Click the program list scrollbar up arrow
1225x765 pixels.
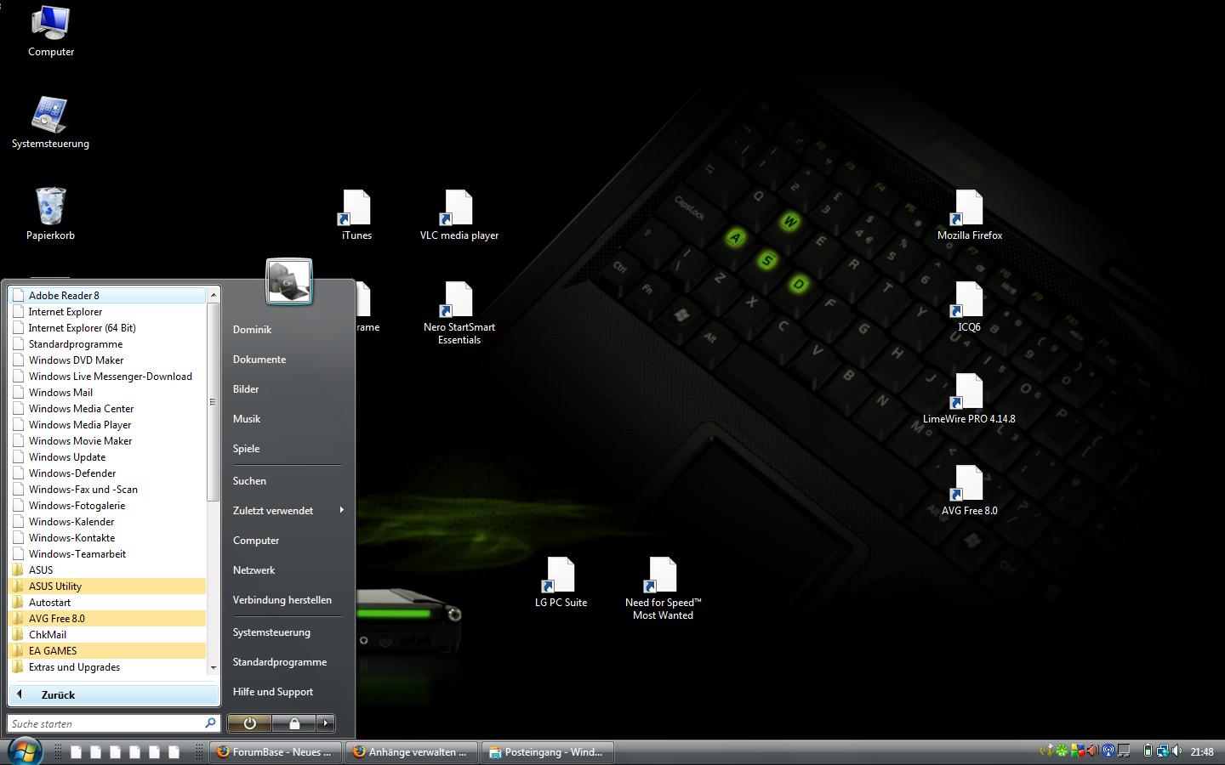[214, 295]
